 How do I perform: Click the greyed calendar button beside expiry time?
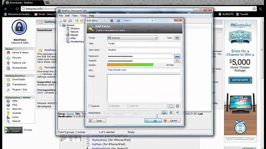[177, 106]
